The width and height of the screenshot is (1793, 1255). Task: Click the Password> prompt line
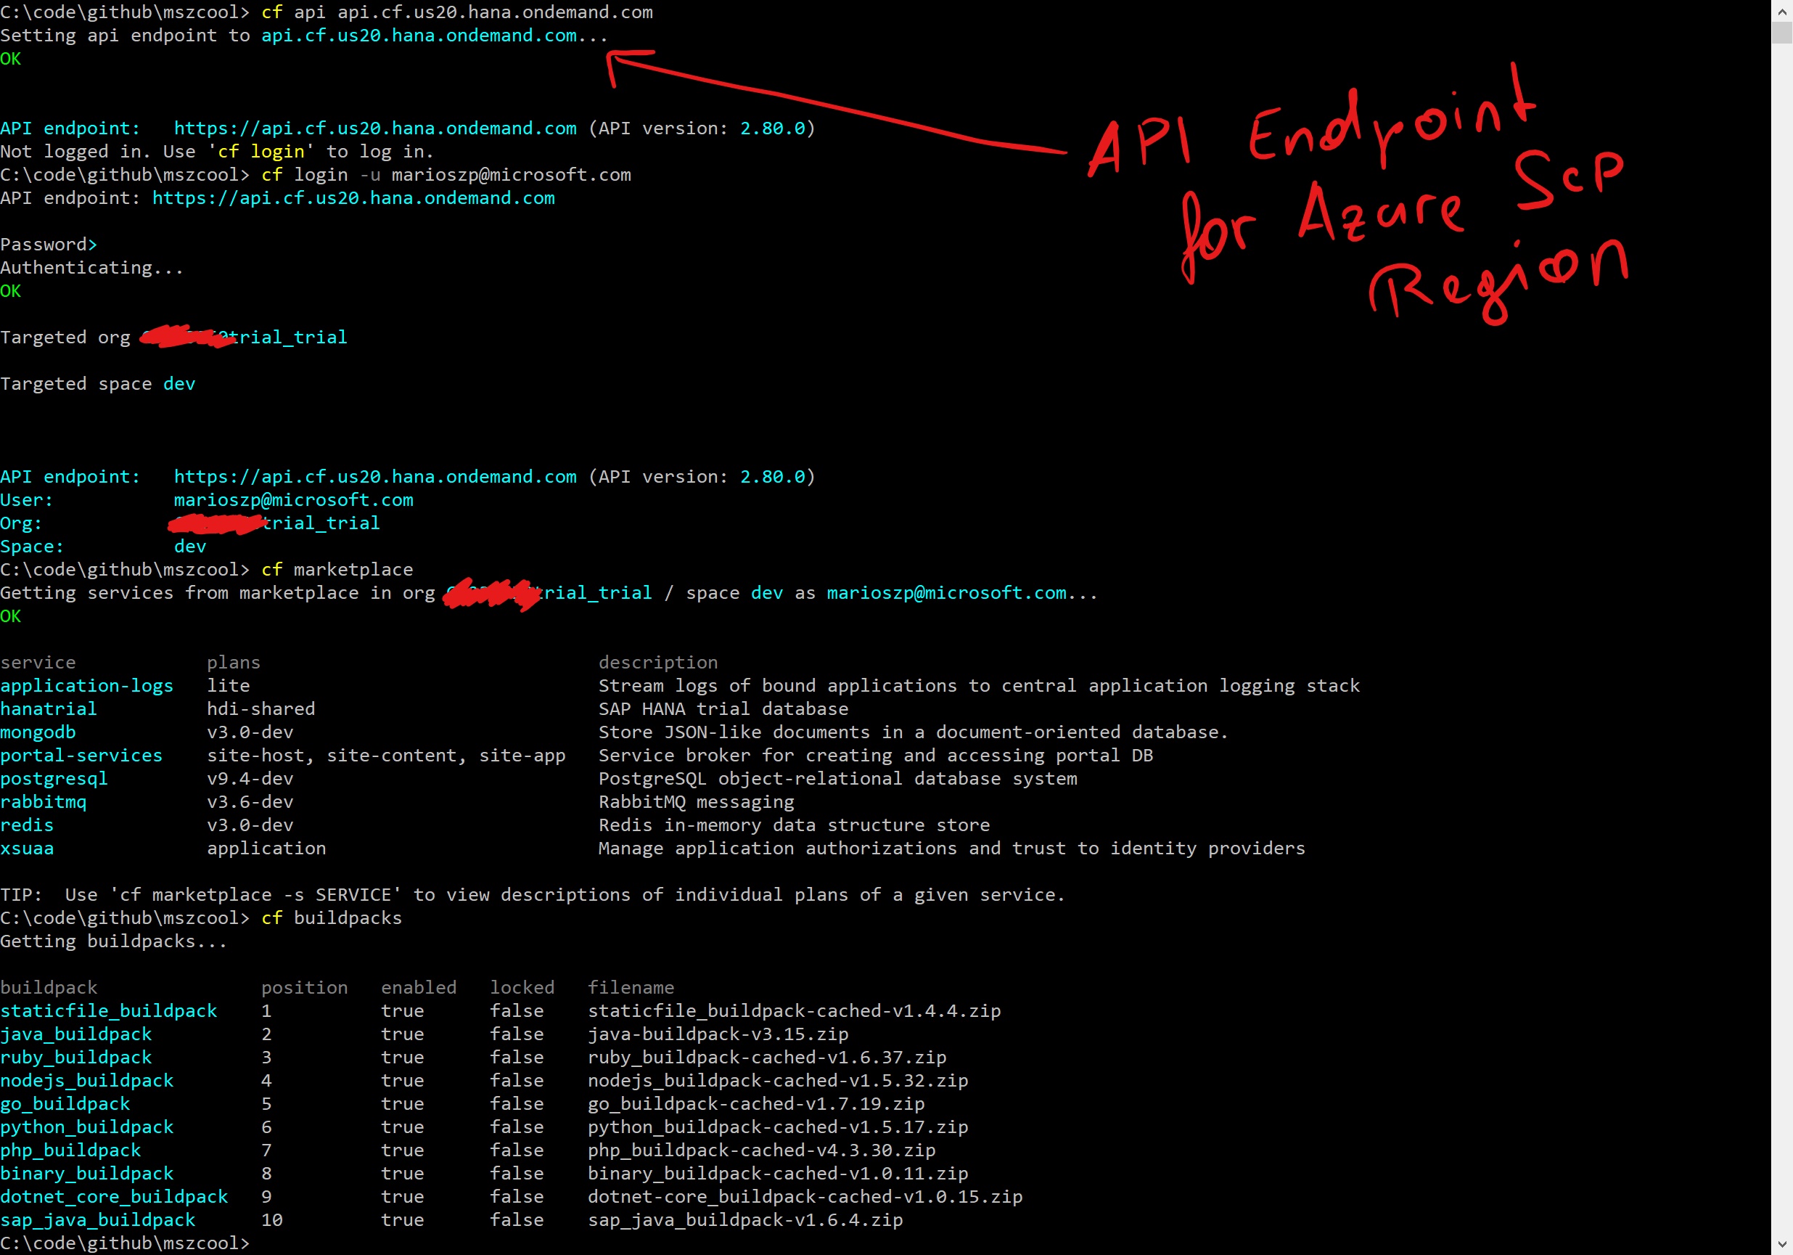(x=49, y=245)
